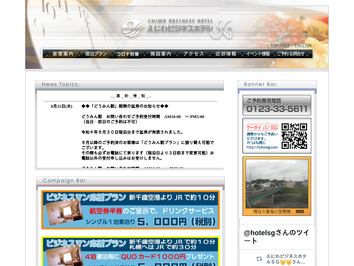The image size is (354, 266).
Task: Click the Banner Bar. section header
Action: (261, 85)
